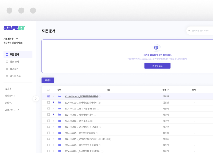Image resolution: width=213 pixels, height=153 pixels.
Task: Uncheck the 2024-05-10-2_유해위험방지계획서 checkbox
Action: click(x=48, y=96)
